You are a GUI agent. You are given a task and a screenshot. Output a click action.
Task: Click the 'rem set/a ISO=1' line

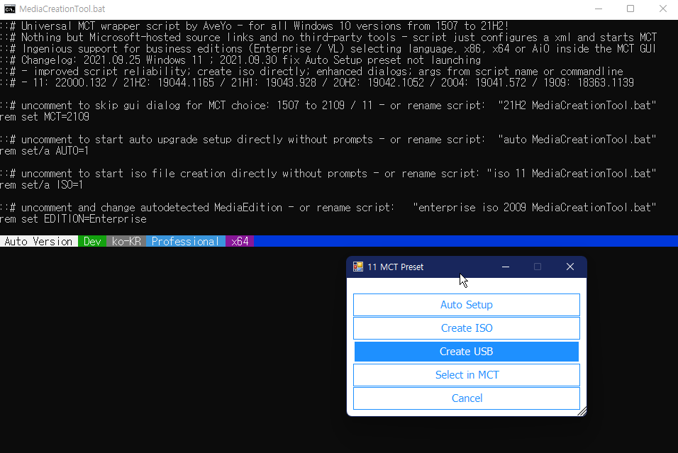point(42,185)
